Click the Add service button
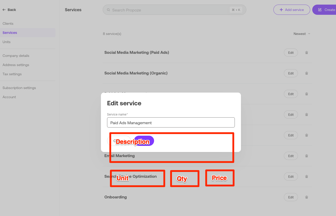 [292, 10]
